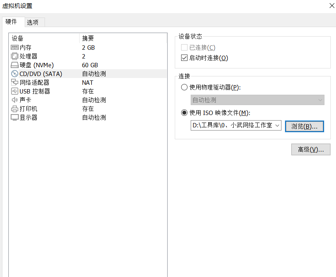This screenshot has height=277, width=336.
Task: Click the 60 GB disk summary value
Action: pos(90,65)
